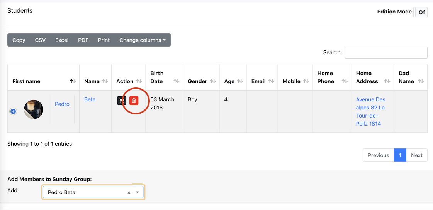Go to Next page
This screenshot has height=210, width=433.
point(417,155)
